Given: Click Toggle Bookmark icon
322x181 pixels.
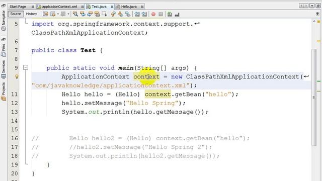Looking at the screenshot, I should pyautogui.click(x=128, y=14).
